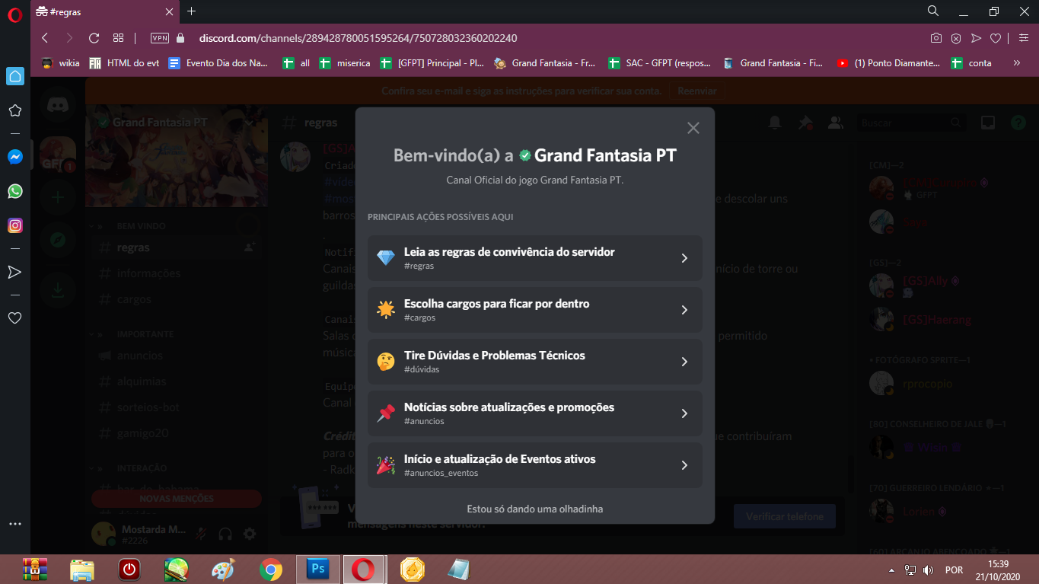Open the wikia bookmark
The width and height of the screenshot is (1039, 584).
click(x=61, y=63)
